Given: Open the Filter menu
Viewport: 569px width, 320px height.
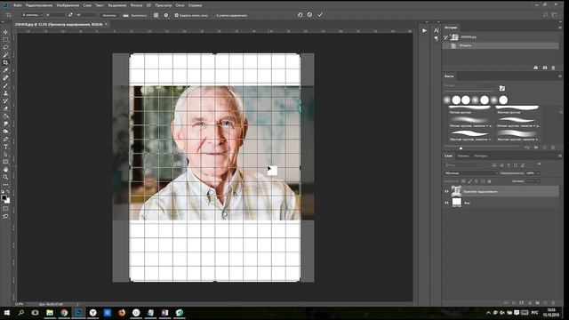Looking at the screenshot, I should [136, 5].
